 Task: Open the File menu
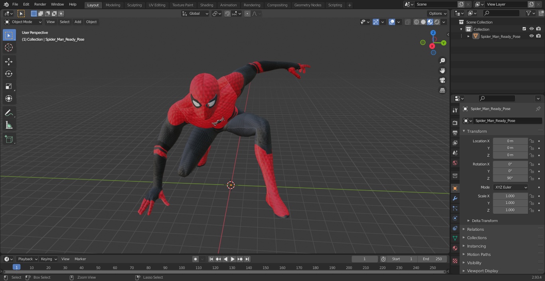point(15,4)
